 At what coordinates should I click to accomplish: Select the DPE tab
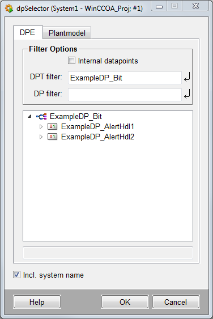pos(28,32)
